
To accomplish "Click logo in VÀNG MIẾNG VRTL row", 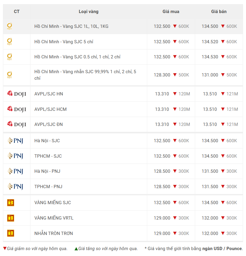I will point(11,218).
